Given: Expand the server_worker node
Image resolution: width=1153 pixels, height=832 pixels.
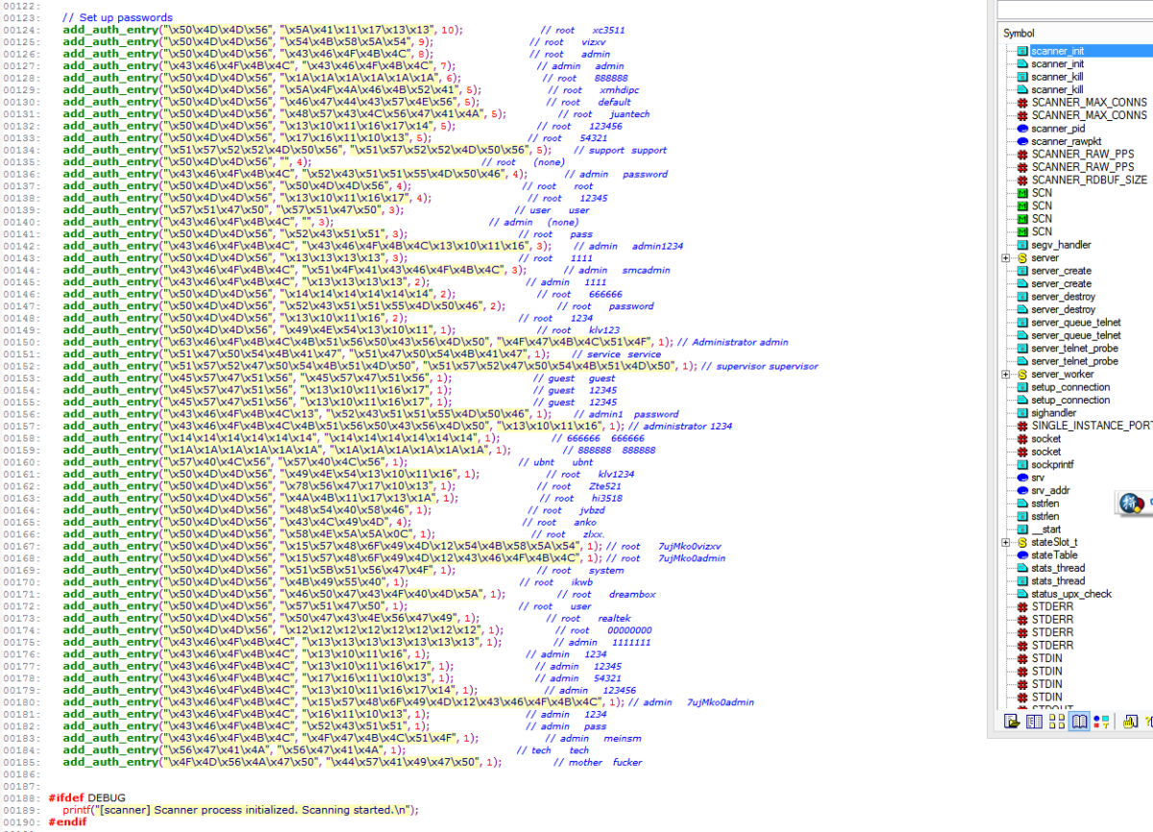Looking at the screenshot, I should pos(1003,374).
